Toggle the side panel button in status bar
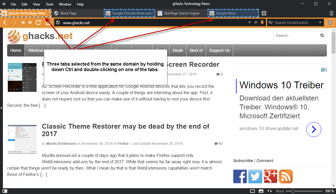This screenshot has width=336, height=194. (x=5, y=191)
